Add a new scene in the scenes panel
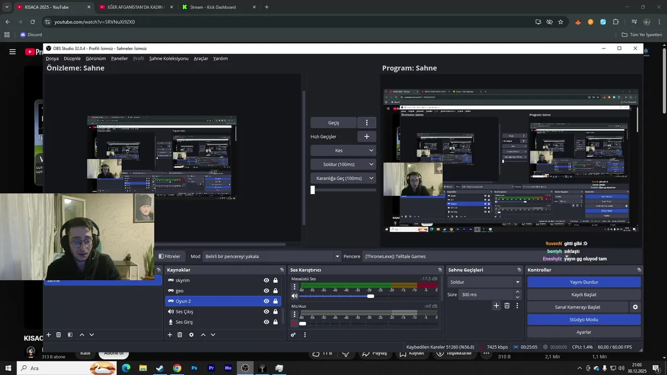This screenshot has height=375, width=667. (48, 335)
